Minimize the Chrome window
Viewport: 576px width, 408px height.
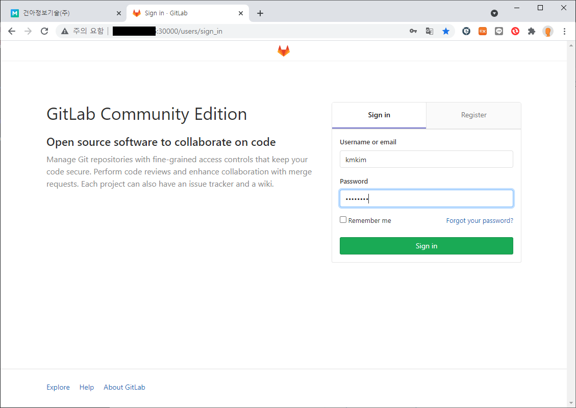(517, 8)
